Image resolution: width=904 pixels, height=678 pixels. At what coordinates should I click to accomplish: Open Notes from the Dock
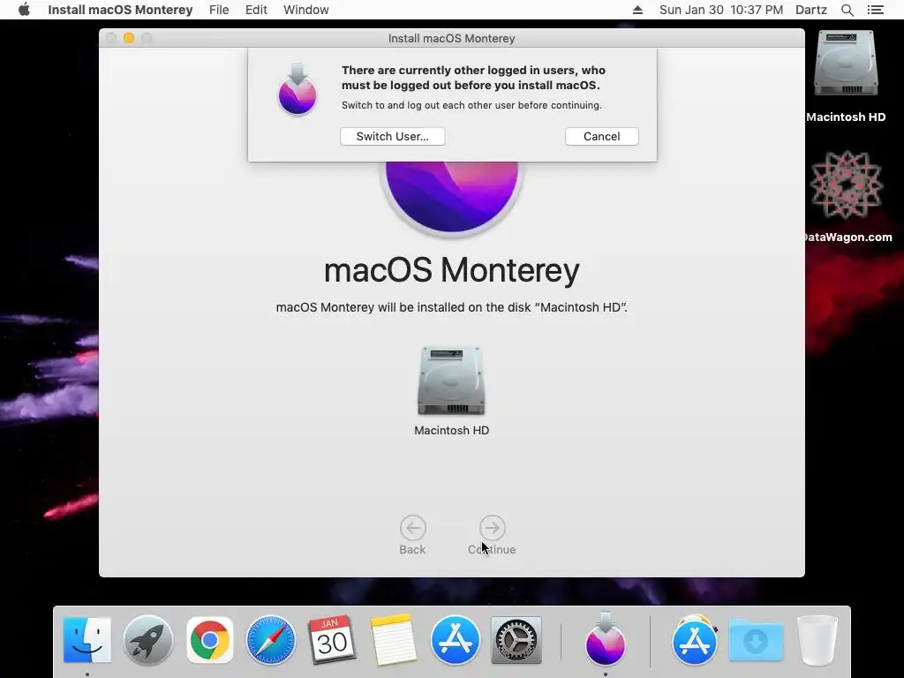(393, 639)
